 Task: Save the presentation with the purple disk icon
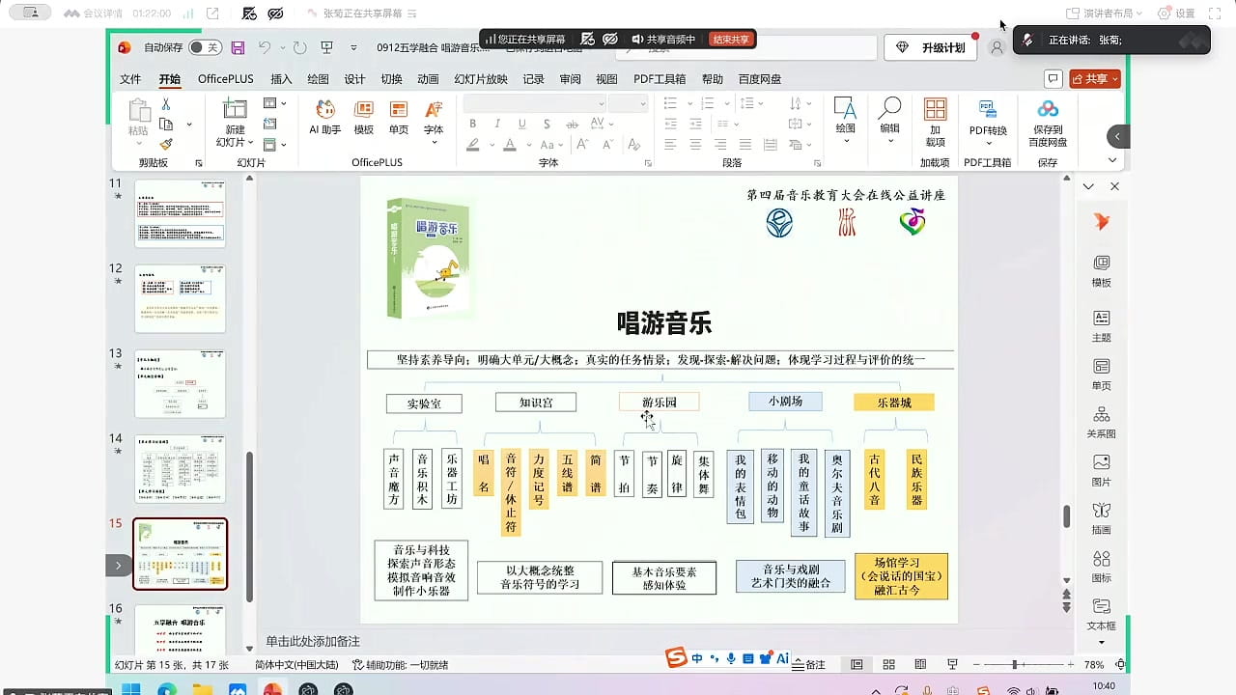coord(238,47)
